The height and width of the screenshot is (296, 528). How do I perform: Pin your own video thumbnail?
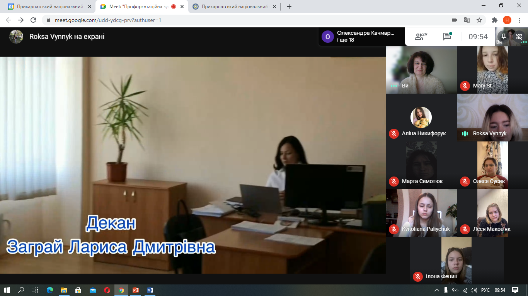503,36
